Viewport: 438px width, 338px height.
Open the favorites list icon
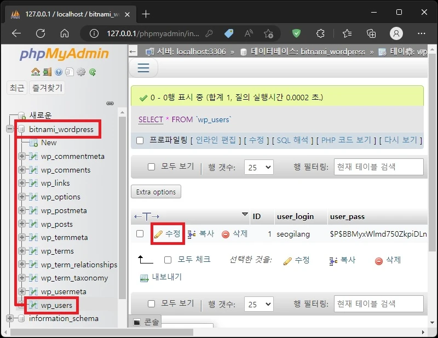347,33
